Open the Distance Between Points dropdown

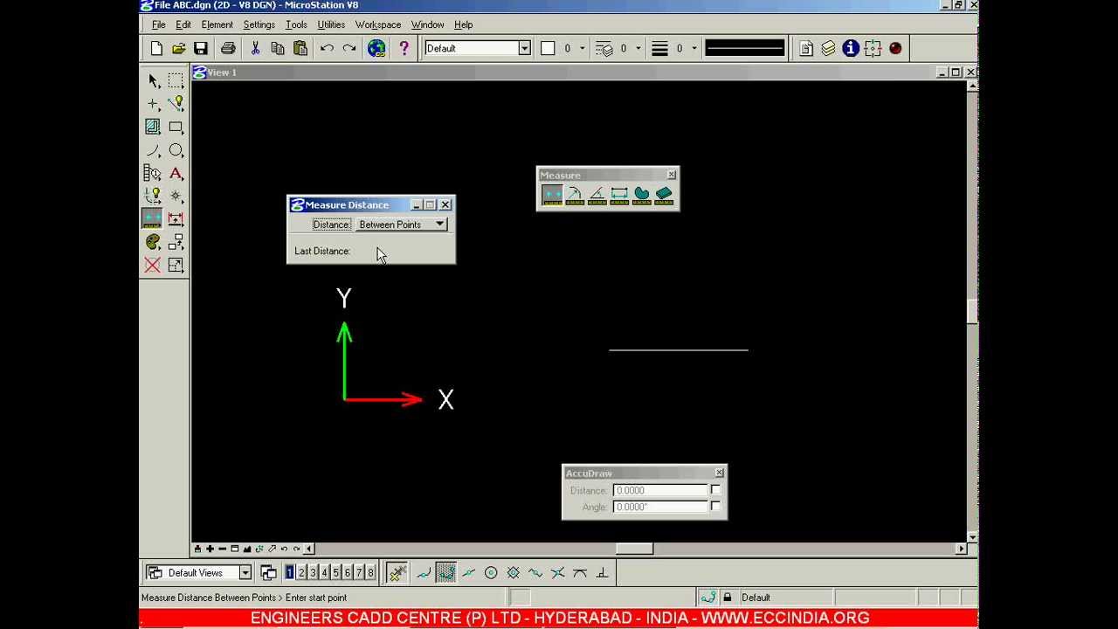(402, 225)
